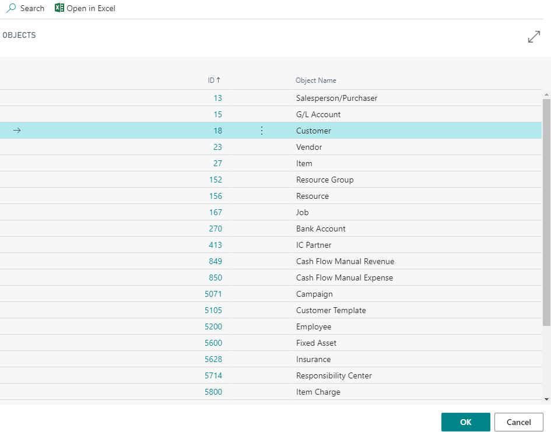Open ID link 23 for Vendor
551x432 pixels.
pyautogui.click(x=217, y=147)
